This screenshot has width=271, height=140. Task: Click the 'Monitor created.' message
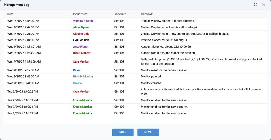click(151, 83)
